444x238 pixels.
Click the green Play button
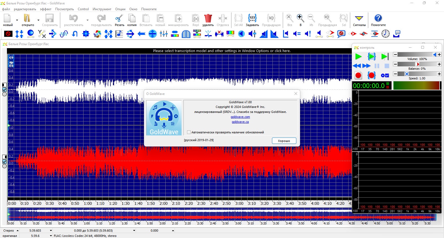pos(358,57)
